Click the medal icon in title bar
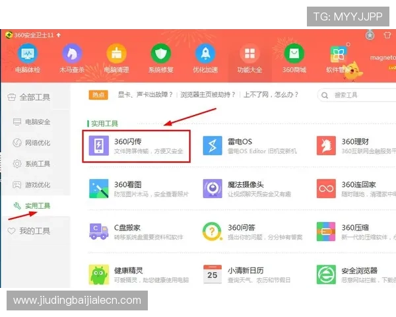396x317 pixels. (370, 35)
